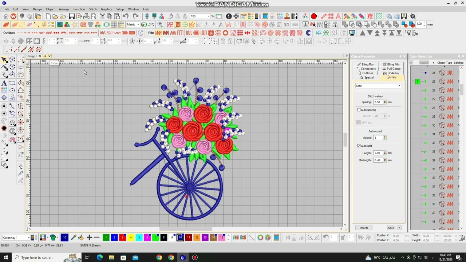Select green color swatch 1 in palette
This screenshot has height=262, width=466.
coord(106,238)
